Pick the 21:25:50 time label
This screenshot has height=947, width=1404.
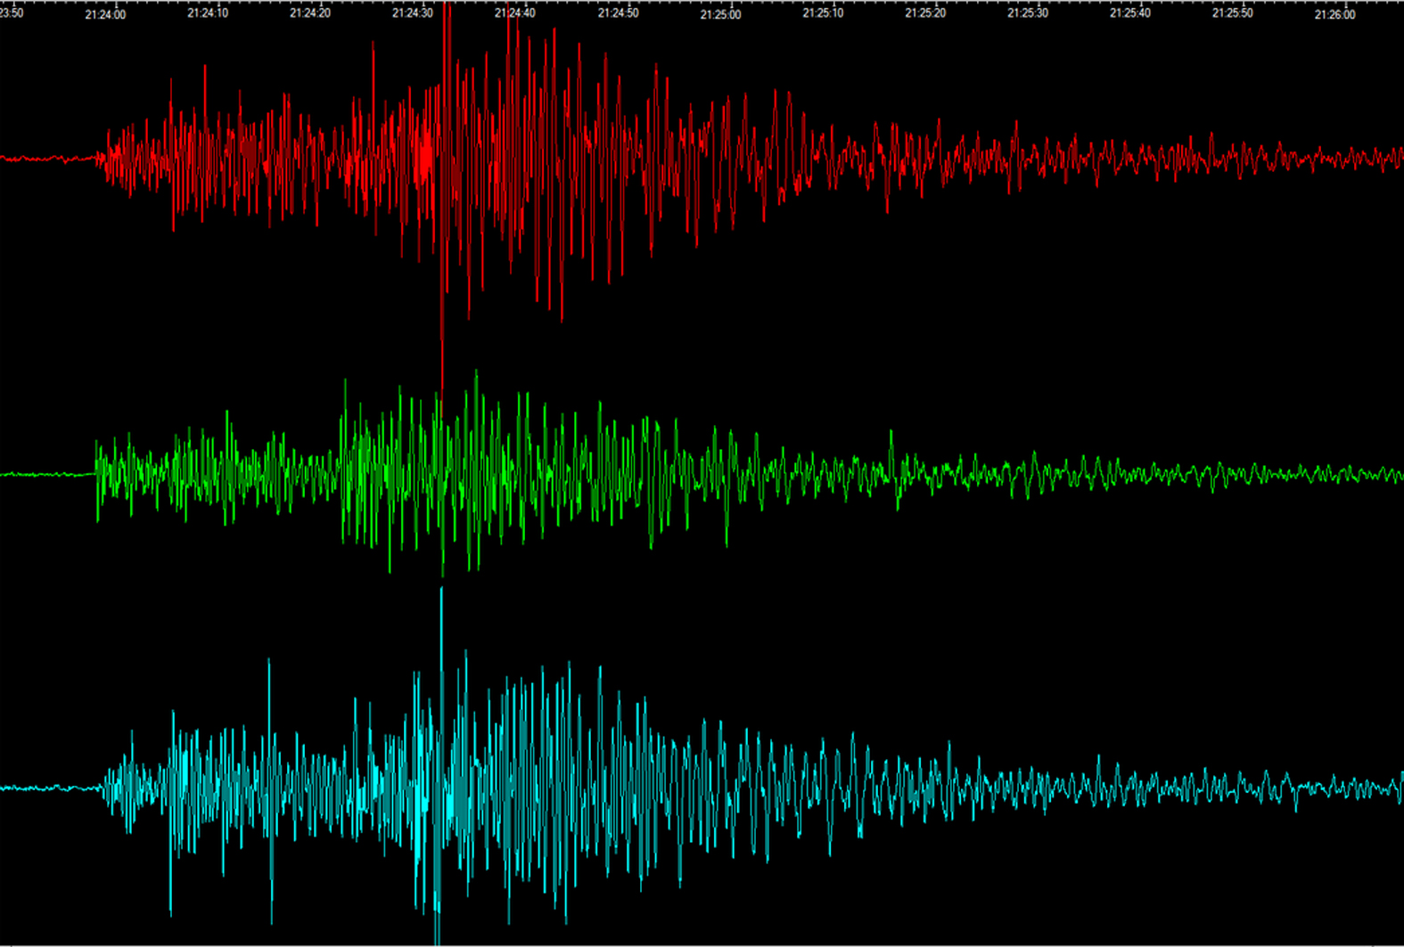click(x=1232, y=13)
